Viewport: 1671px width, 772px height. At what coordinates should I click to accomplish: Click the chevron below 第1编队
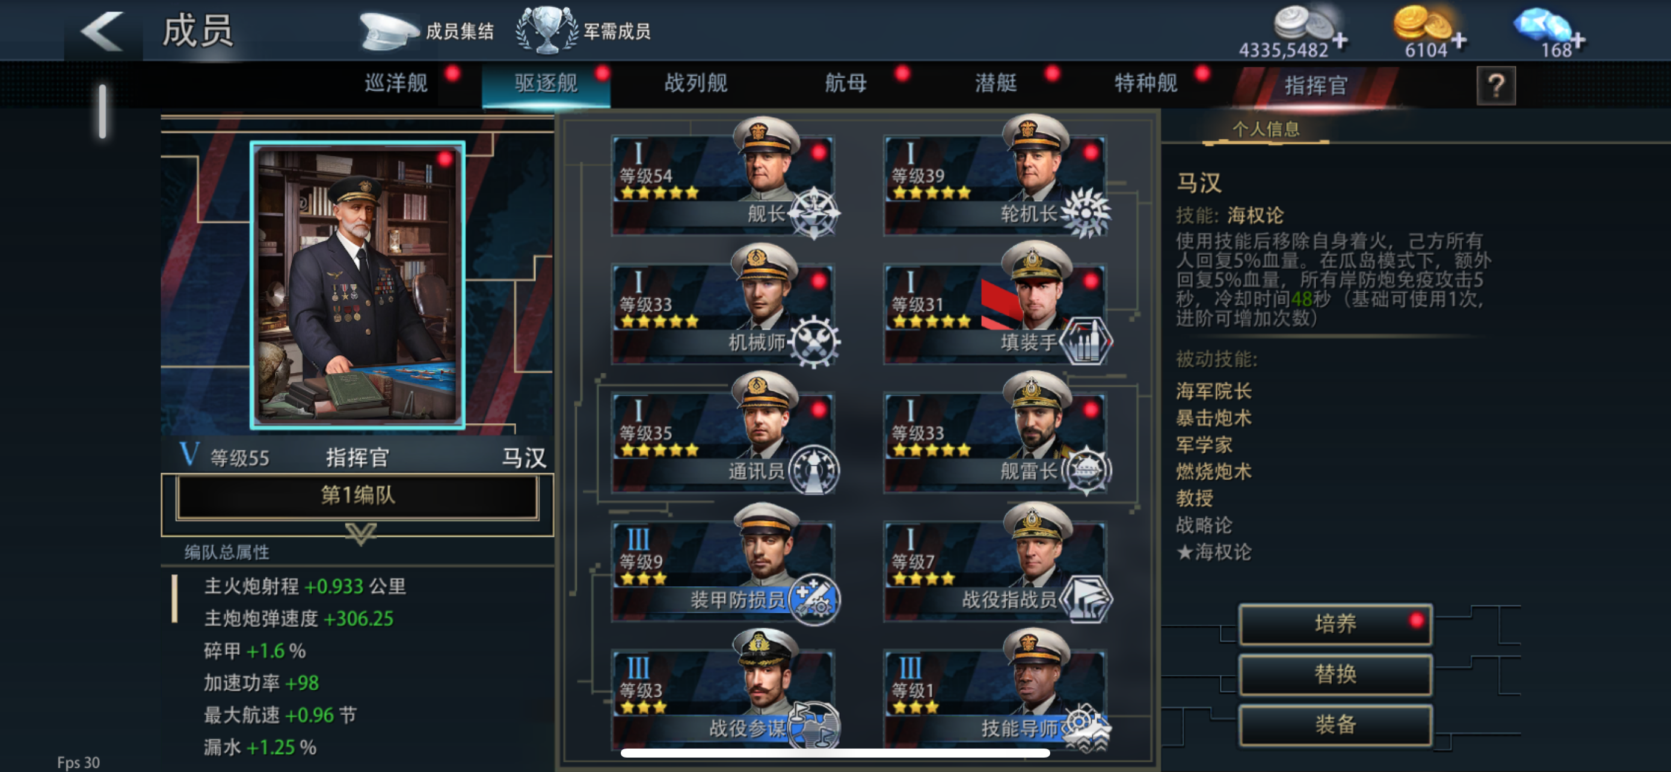click(361, 533)
